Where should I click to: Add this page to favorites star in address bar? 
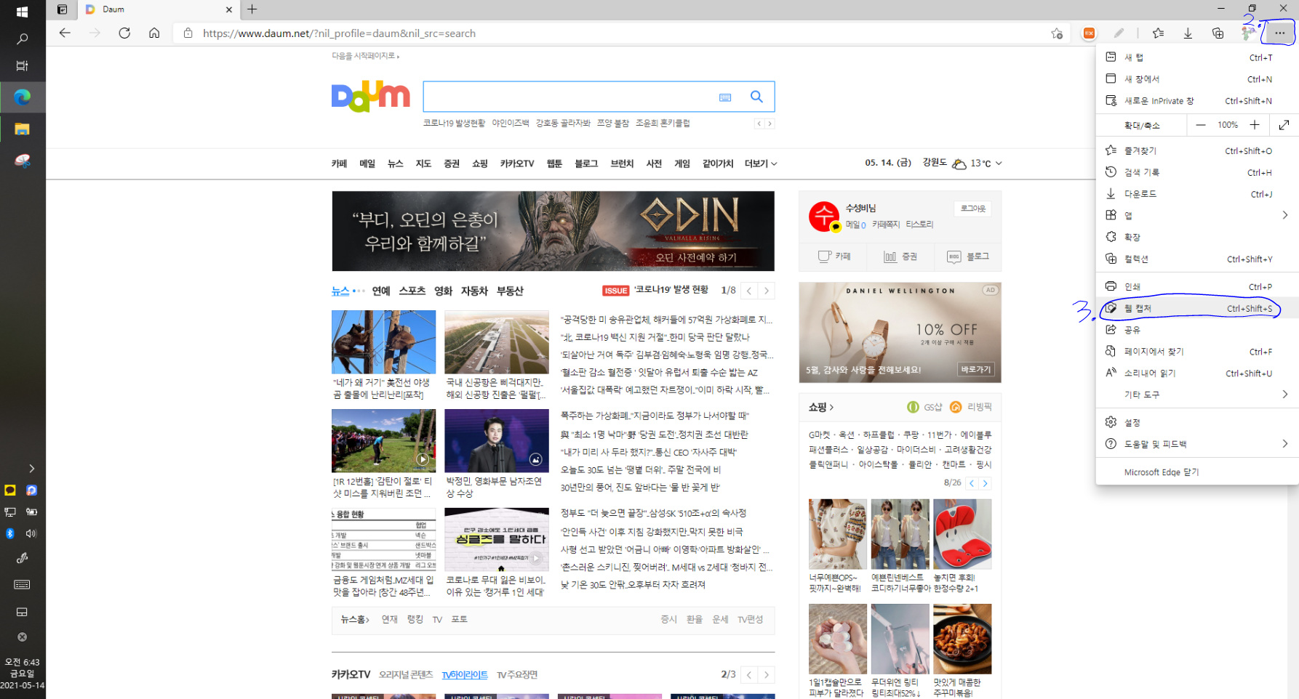click(1057, 33)
